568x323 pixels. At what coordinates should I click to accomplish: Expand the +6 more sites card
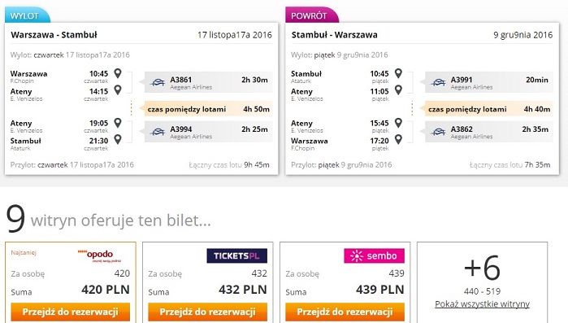482,268
